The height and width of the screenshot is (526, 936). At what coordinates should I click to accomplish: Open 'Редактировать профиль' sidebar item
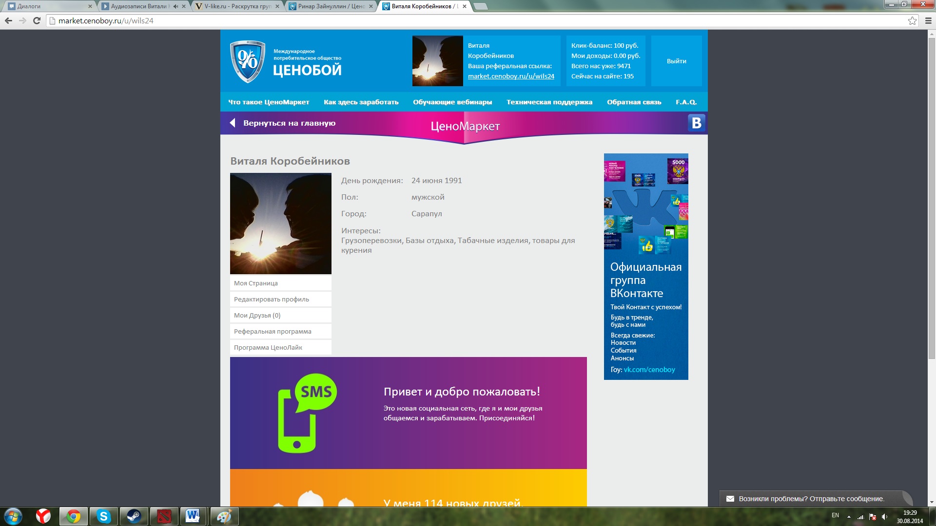click(x=281, y=299)
